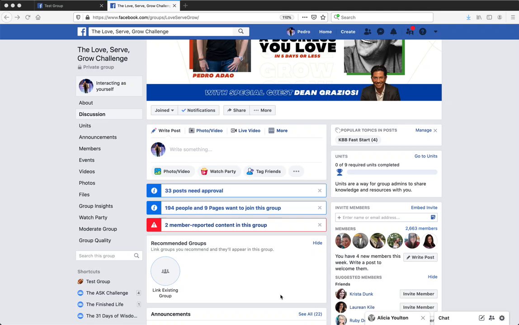Screen dimensions: 519x325
Task: Click the Link Existing Group circle icon
Action: 165,271
